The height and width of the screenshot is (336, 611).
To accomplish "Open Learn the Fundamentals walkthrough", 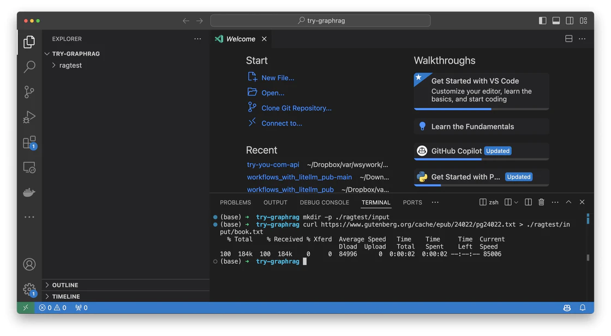I will (481, 126).
